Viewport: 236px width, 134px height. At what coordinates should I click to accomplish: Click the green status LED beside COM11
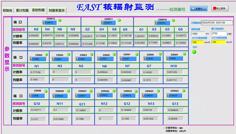tap(119, 20)
